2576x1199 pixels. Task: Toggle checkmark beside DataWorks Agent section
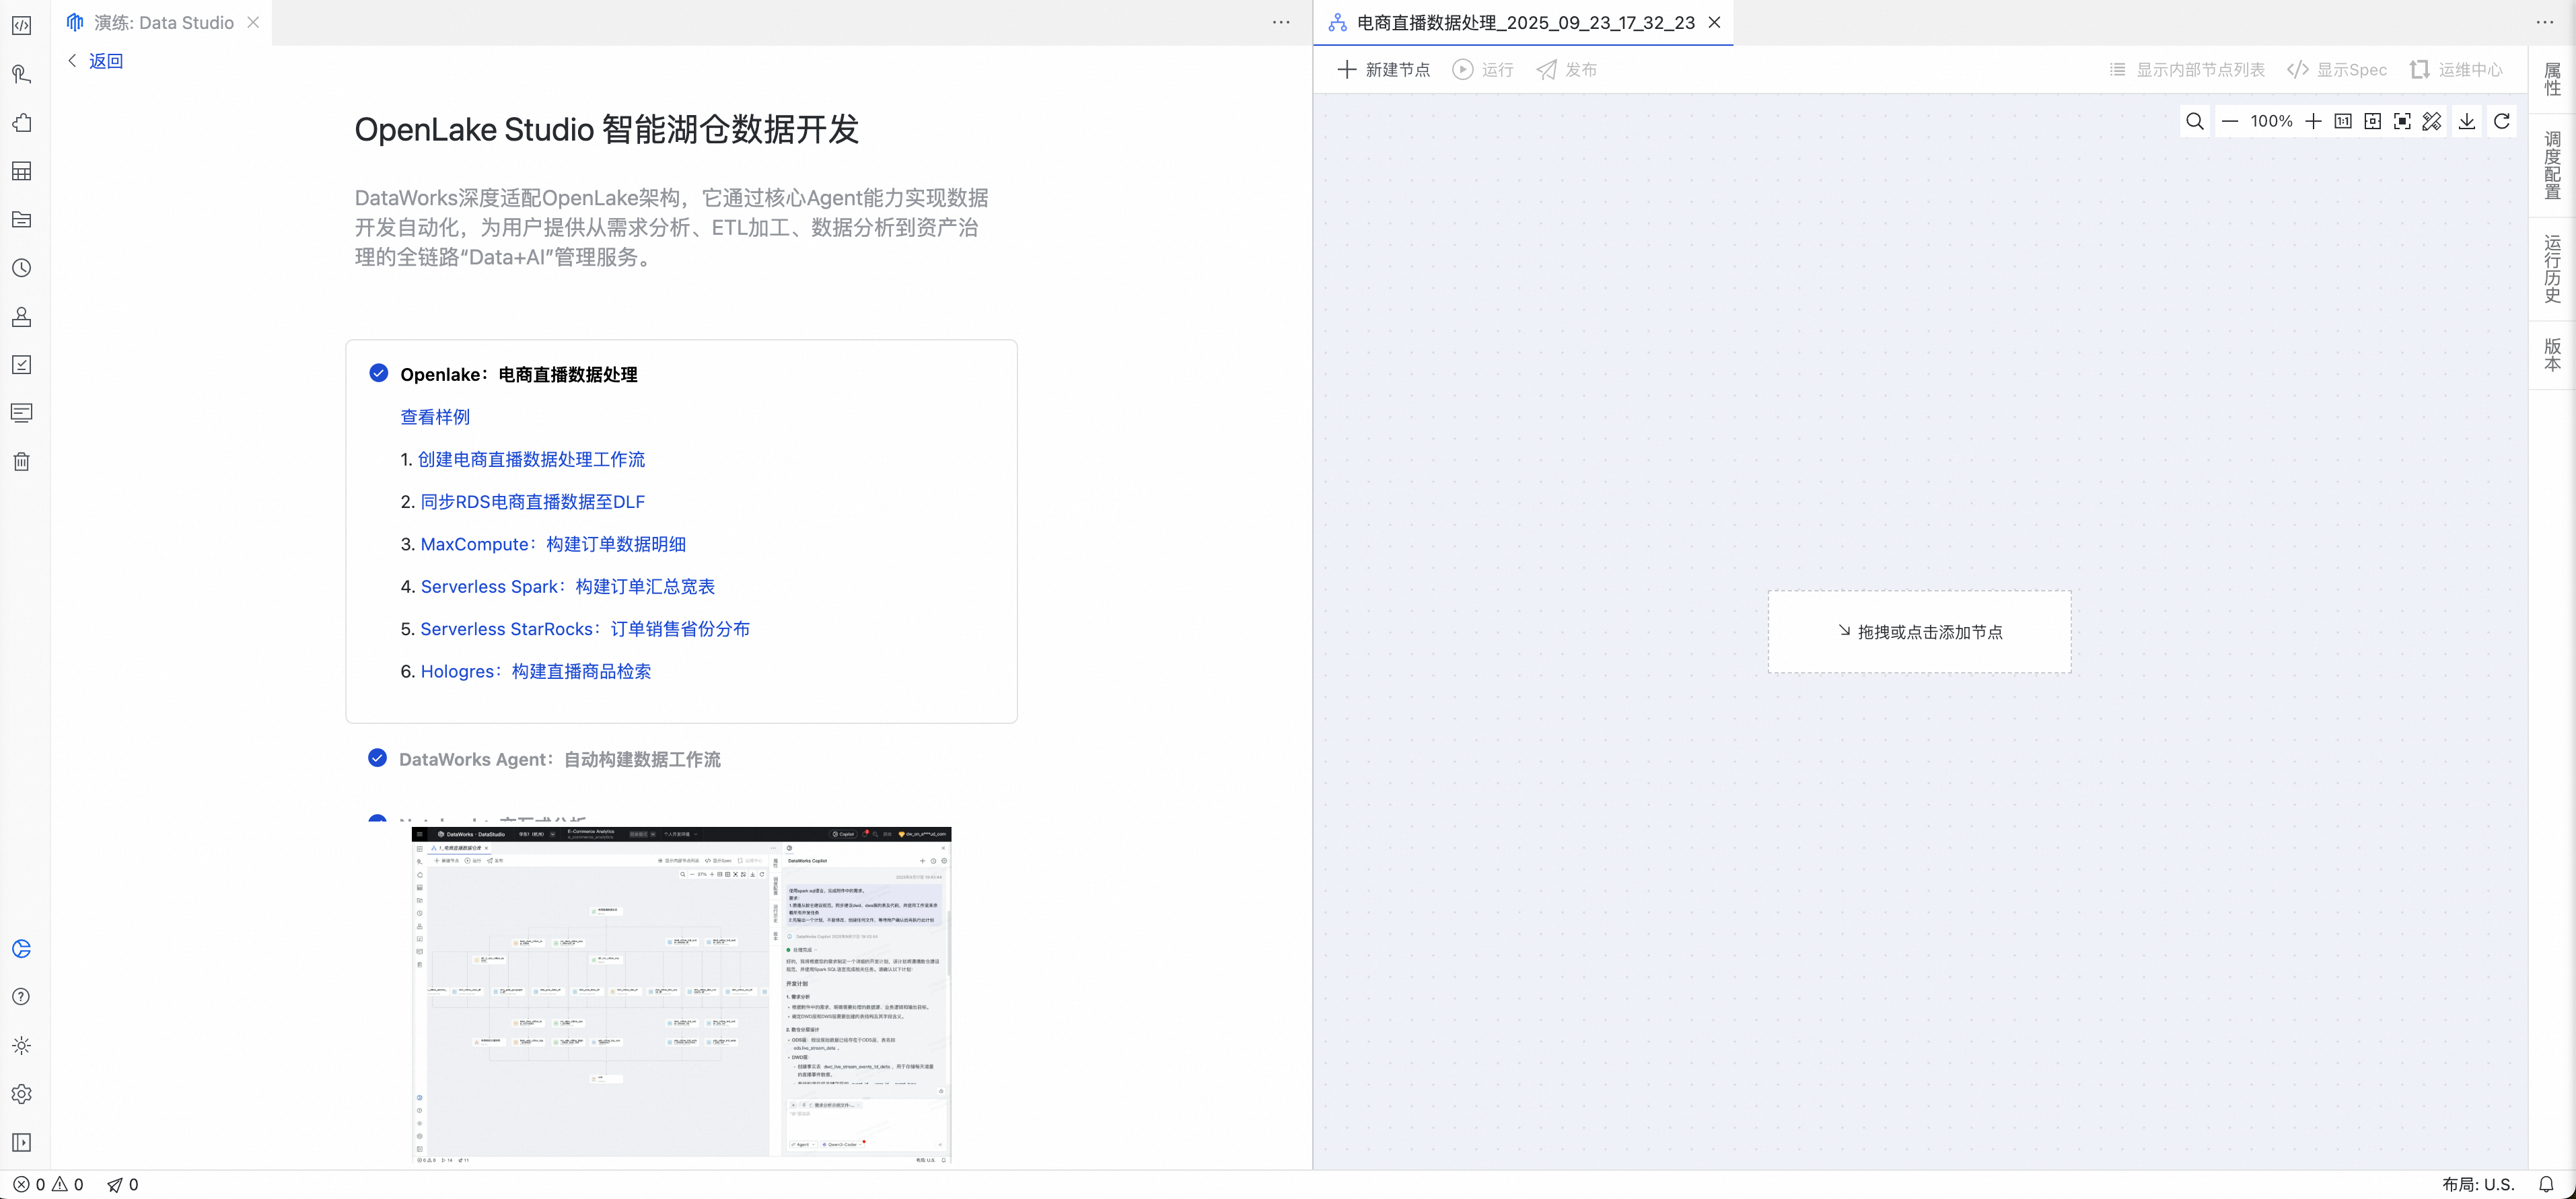point(377,758)
